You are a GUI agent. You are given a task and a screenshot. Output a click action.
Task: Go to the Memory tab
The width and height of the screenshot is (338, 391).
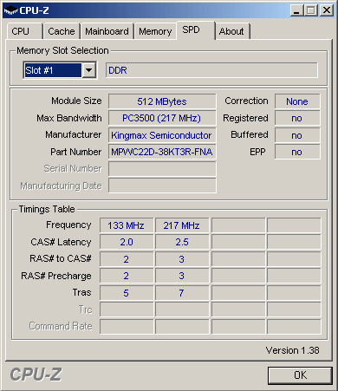click(155, 31)
